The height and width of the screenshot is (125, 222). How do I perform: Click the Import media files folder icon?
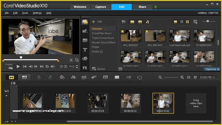pyautogui.click(x=124, y=22)
